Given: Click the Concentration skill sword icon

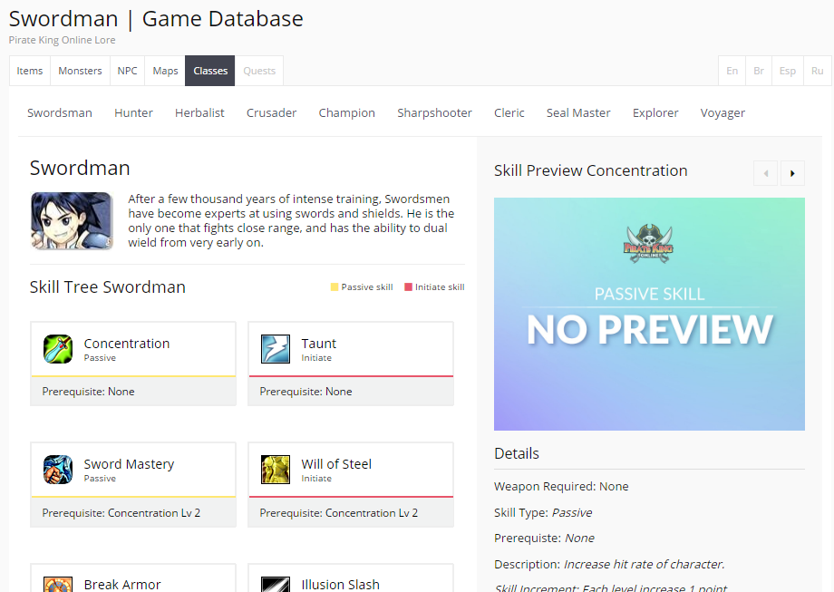Looking at the screenshot, I should point(58,349).
